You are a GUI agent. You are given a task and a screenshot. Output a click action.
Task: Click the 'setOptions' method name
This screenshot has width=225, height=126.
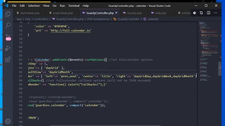[x=95, y=59]
